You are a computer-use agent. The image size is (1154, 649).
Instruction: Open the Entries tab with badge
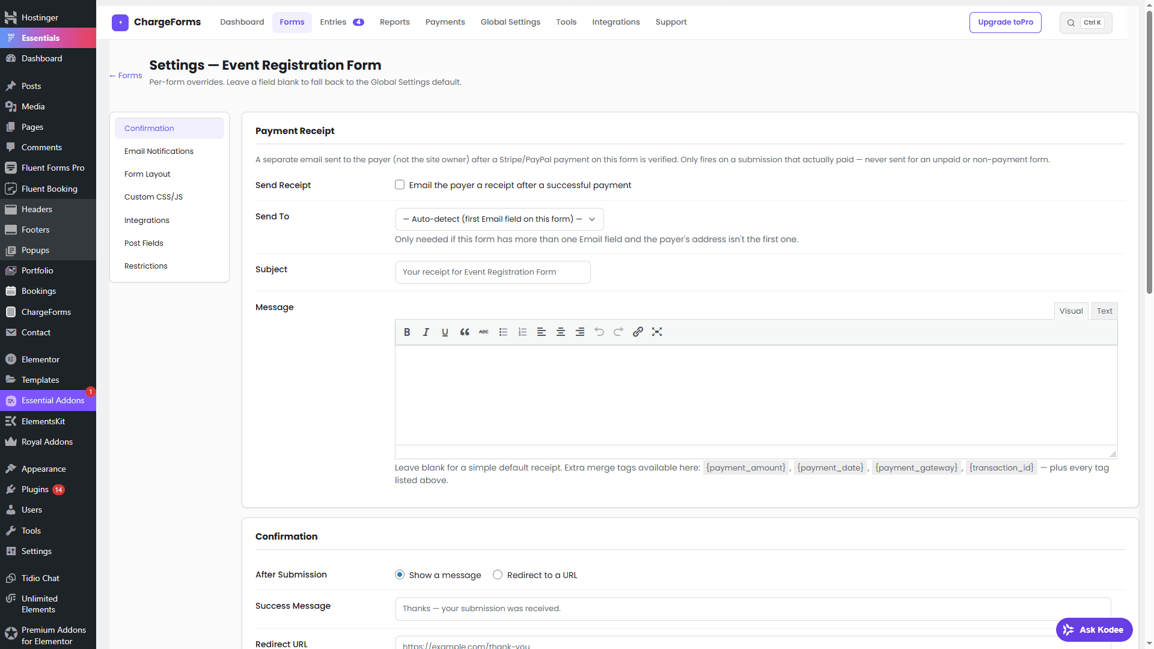pyautogui.click(x=341, y=22)
